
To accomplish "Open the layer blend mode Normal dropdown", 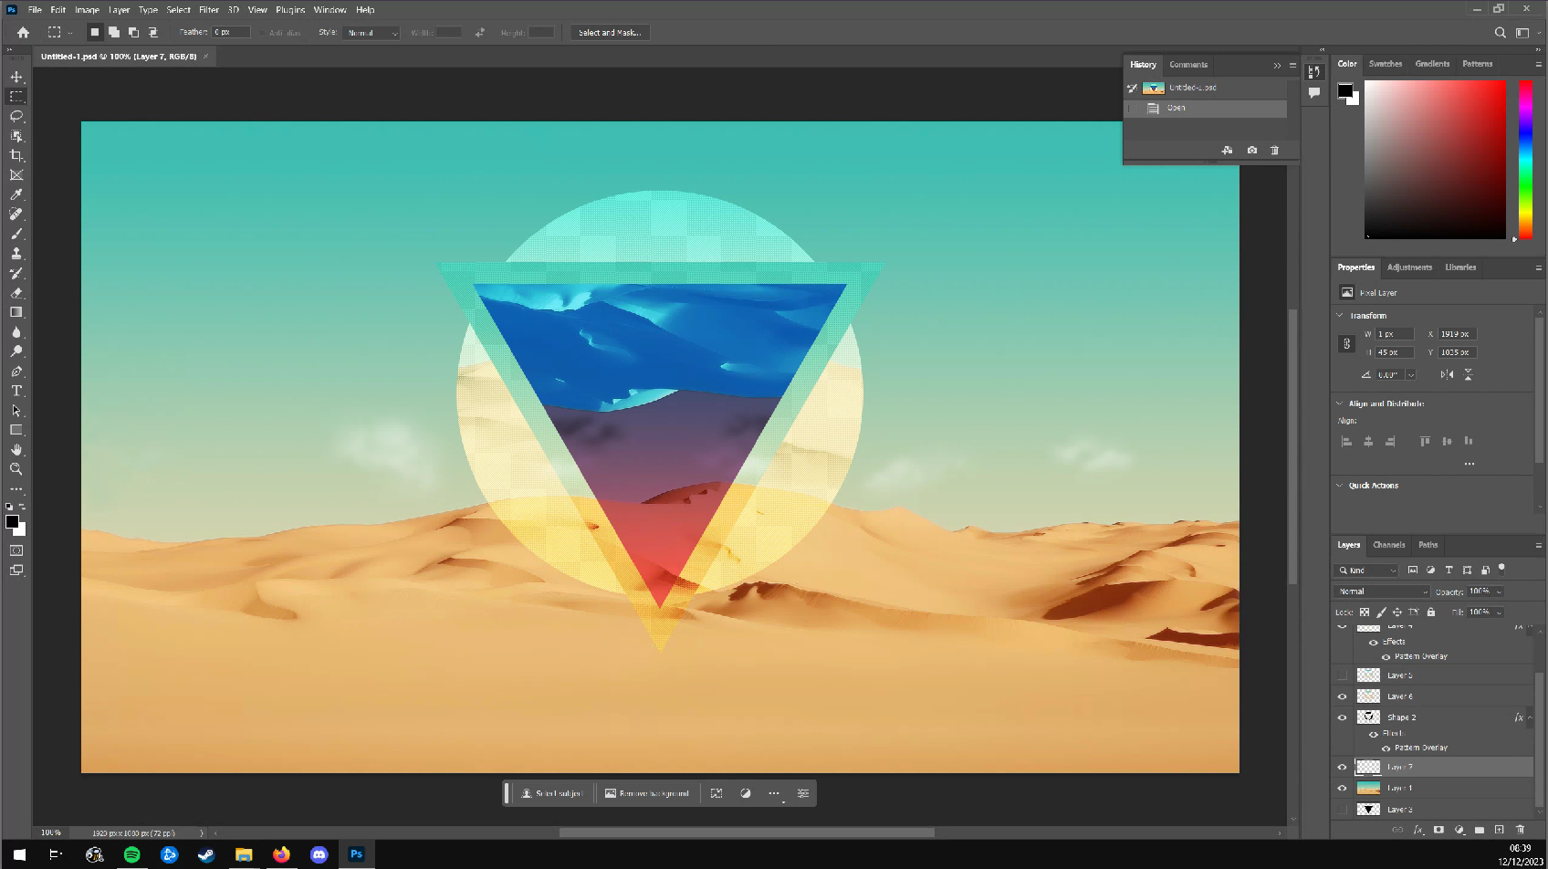I will click(1382, 592).
